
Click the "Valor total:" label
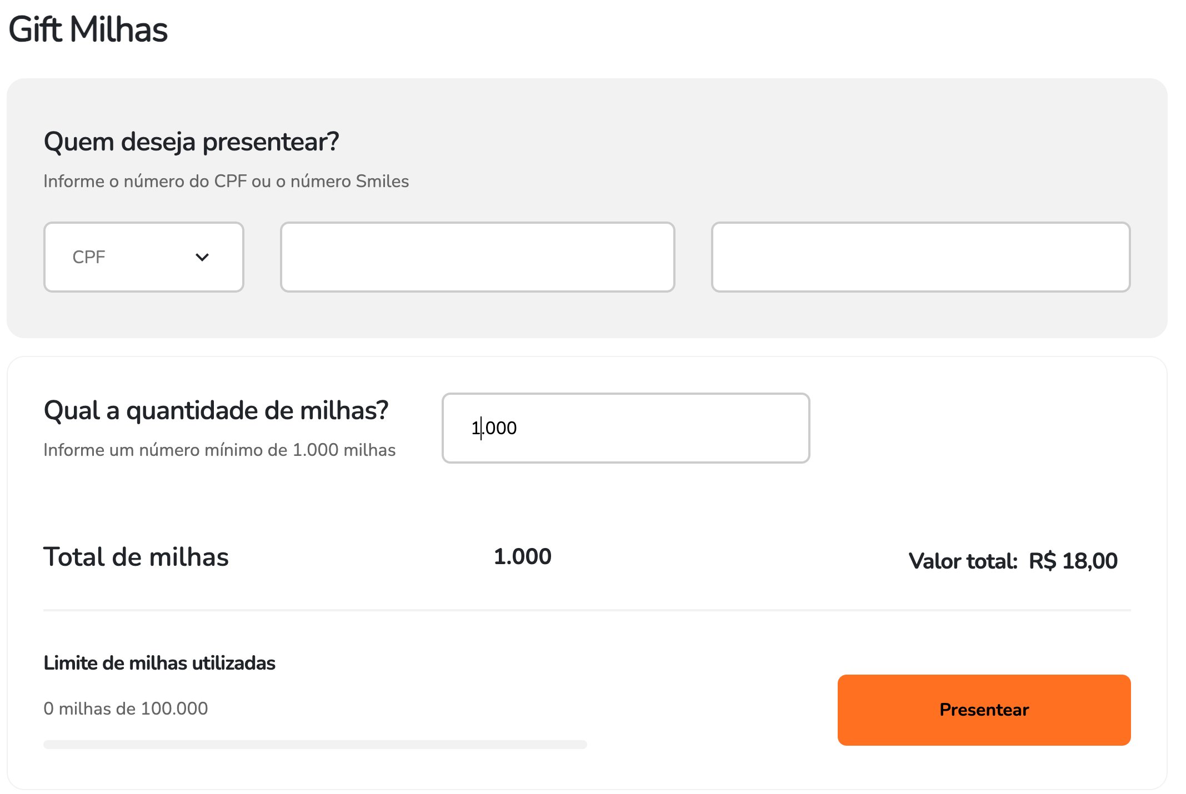(x=963, y=561)
